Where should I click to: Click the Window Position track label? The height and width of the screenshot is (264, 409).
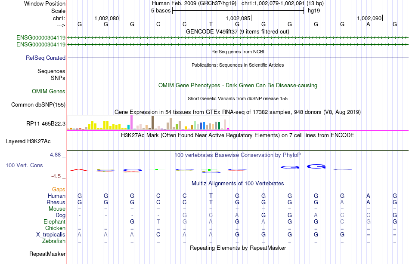(x=45, y=3)
